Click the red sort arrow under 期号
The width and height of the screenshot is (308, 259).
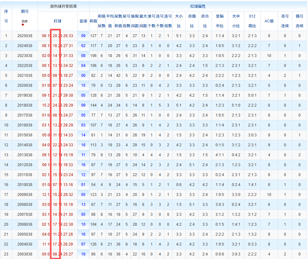pos(23,25)
